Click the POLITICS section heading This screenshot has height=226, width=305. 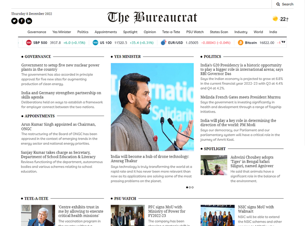[x=213, y=56]
